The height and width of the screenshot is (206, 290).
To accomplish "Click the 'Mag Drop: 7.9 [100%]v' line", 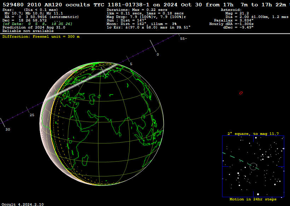I will [x=146, y=17].
